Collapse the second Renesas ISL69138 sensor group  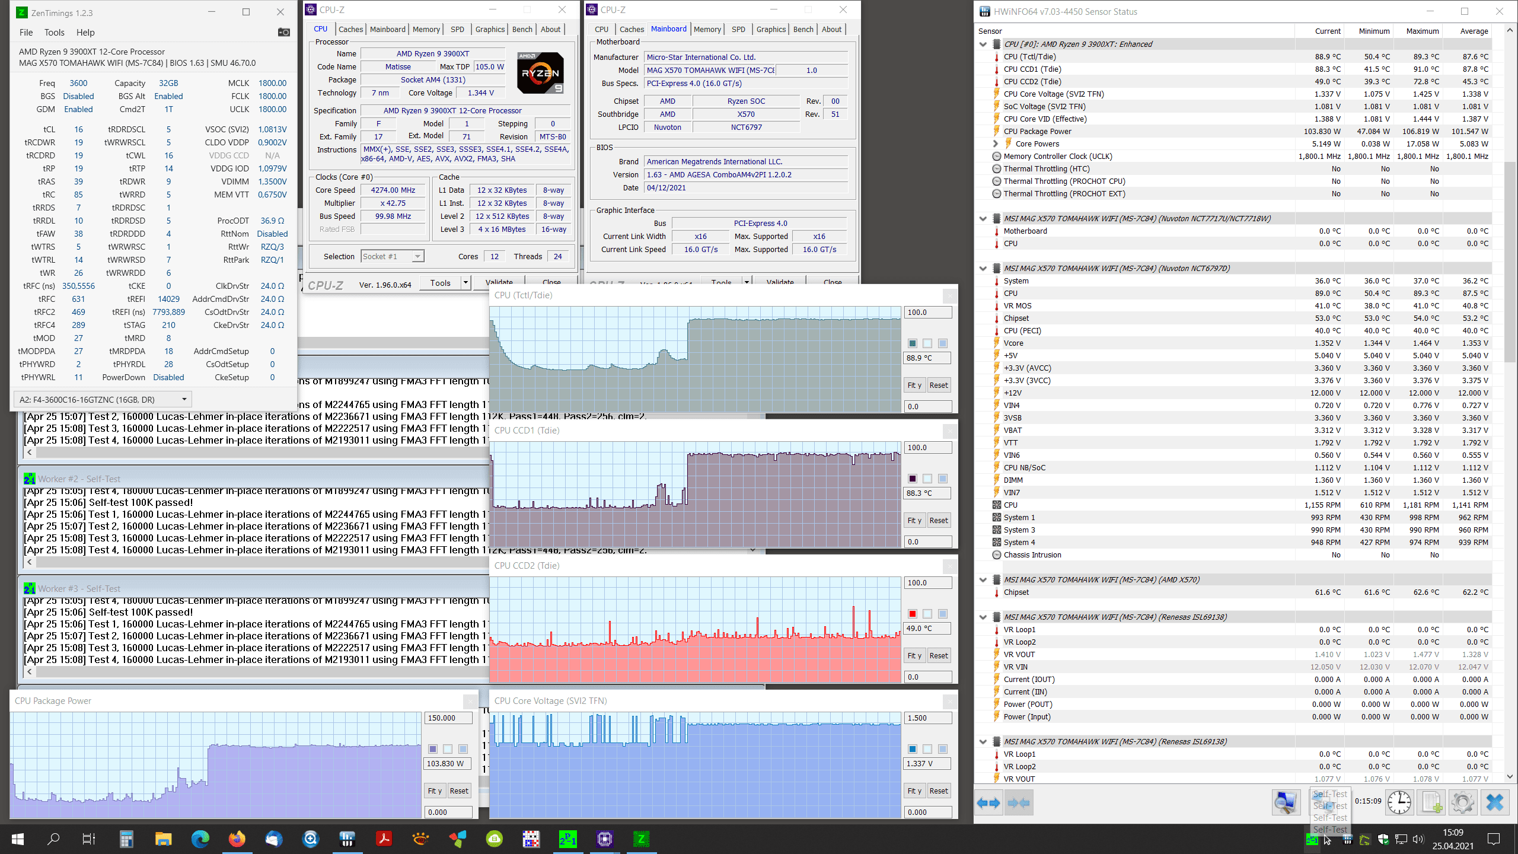click(983, 742)
